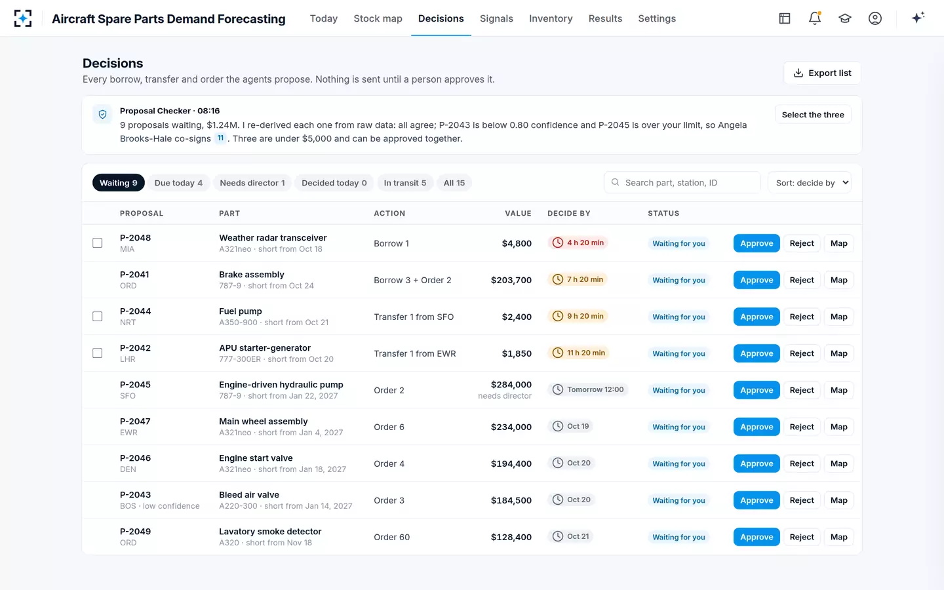Click the $284,000 value cell
Image resolution: width=944 pixels, height=590 pixels.
(511, 385)
